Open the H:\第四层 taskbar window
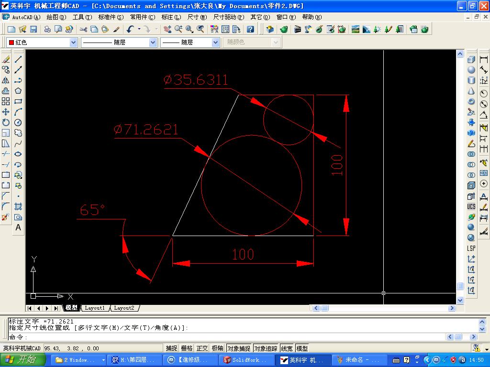 coord(134,360)
